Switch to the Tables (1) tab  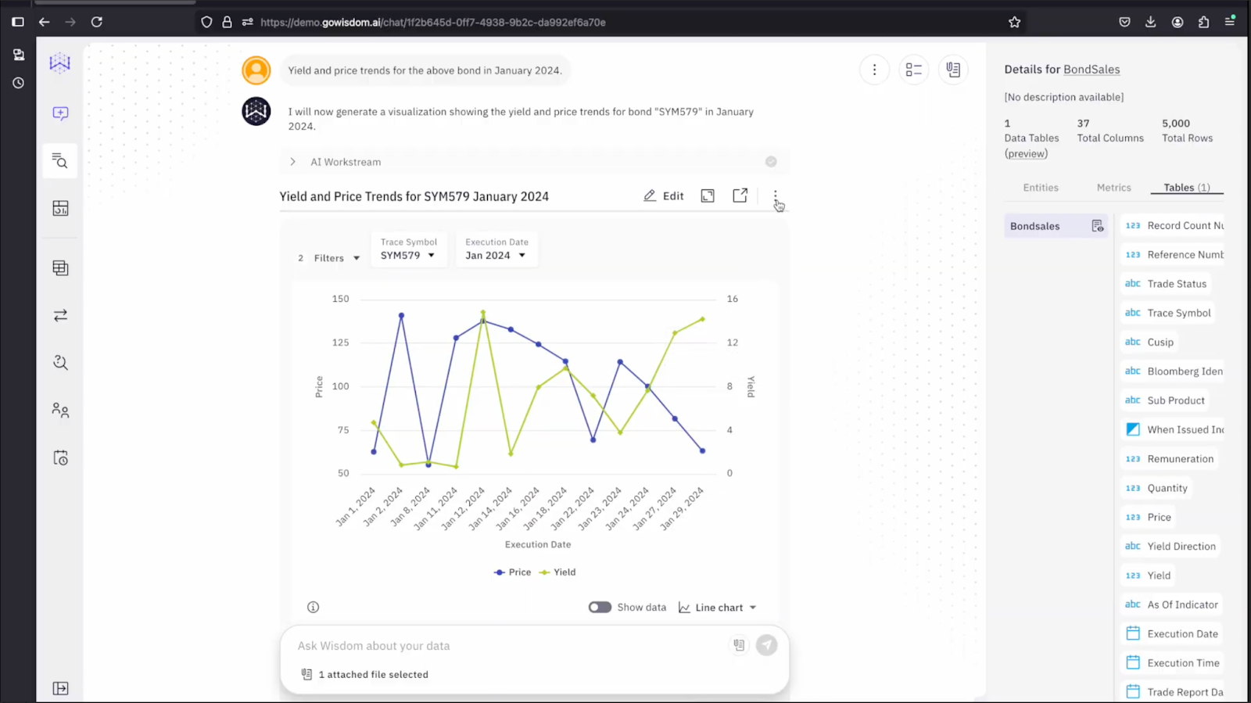(1187, 188)
